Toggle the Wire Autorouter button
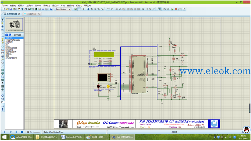 click(160, 9)
